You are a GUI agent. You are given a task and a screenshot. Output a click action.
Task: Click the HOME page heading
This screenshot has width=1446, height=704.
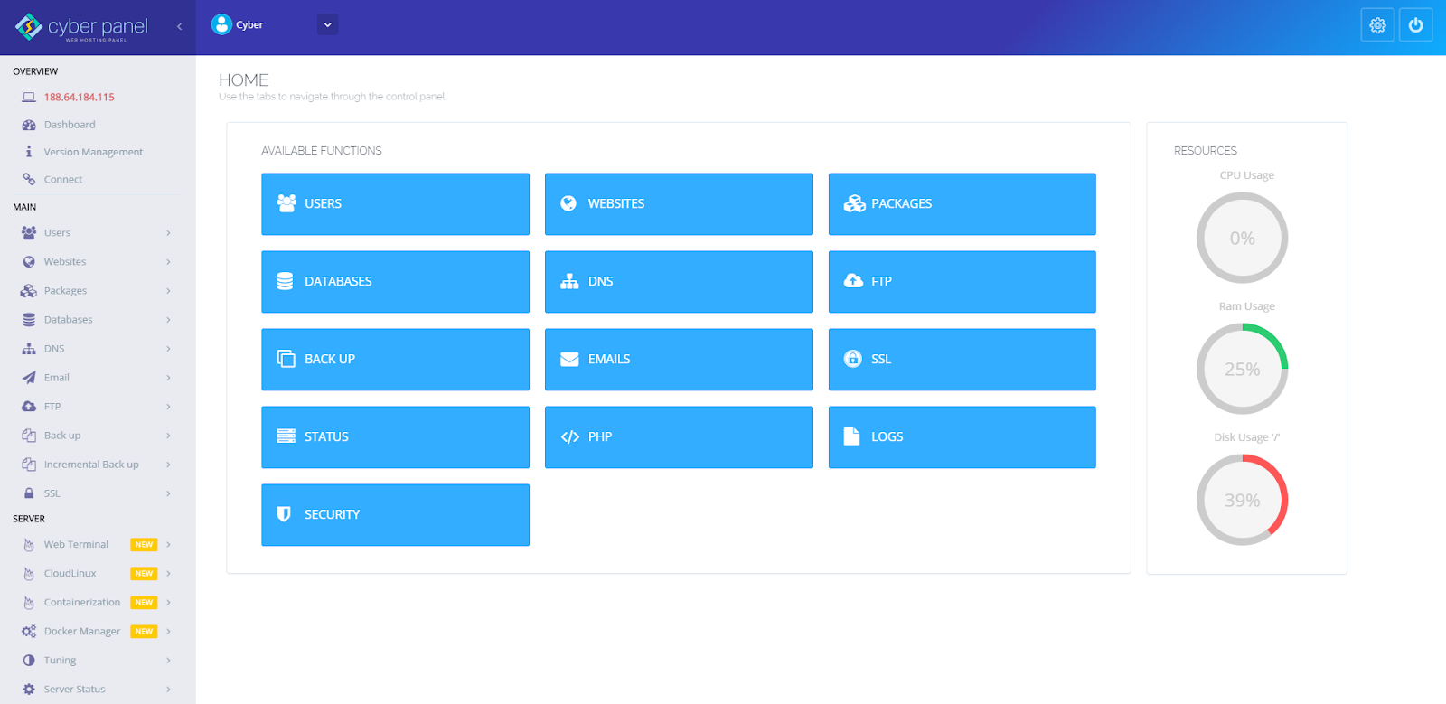point(243,80)
